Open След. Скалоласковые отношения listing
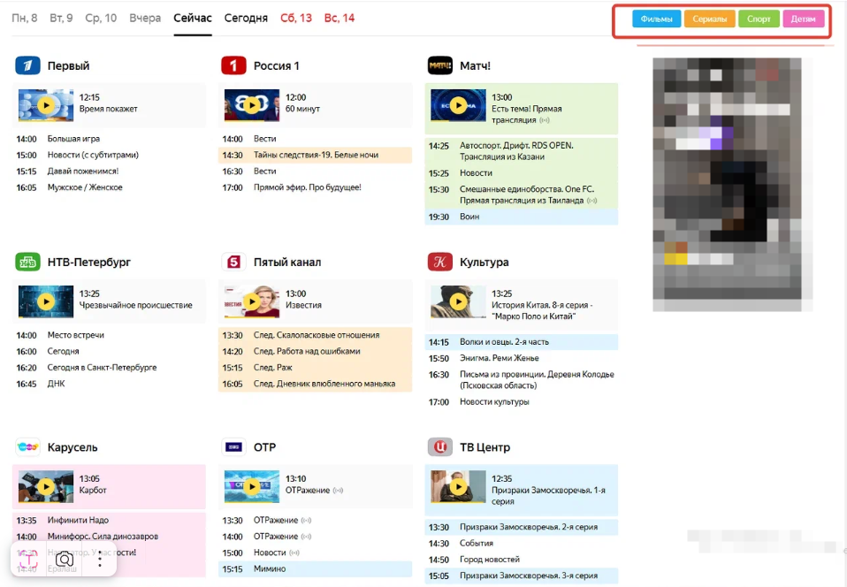The height and width of the screenshot is (587, 847). click(x=316, y=335)
